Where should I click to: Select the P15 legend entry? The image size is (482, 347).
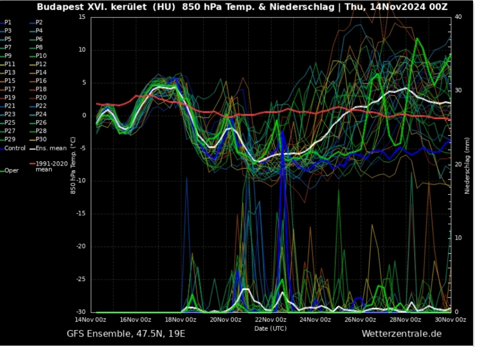coord(10,81)
